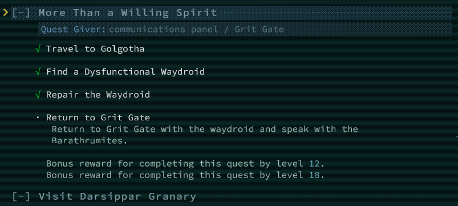Select the Find a Dysfunctional Waydroid objective
This screenshot has height=206, width=458.
(x=125, y=72)
